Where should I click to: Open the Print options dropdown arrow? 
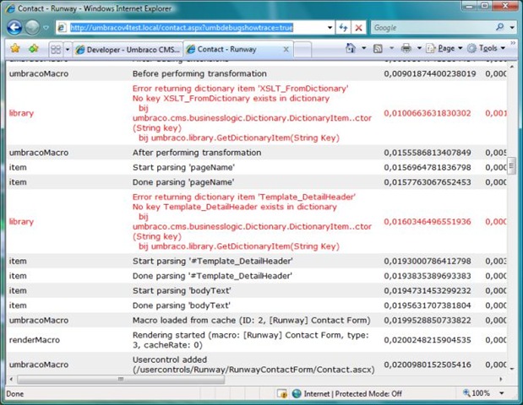(x=419, y=48)
